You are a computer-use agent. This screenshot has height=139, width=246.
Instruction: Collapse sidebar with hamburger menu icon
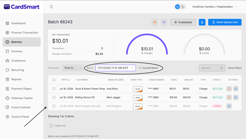click(x=51, y=7)
